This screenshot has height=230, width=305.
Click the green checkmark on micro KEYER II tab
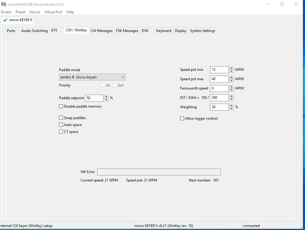(5, 20)
